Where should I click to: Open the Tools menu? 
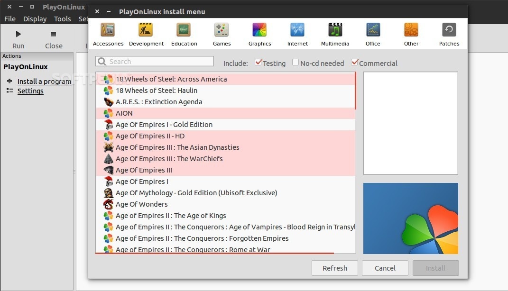click(x=62, y=19)
